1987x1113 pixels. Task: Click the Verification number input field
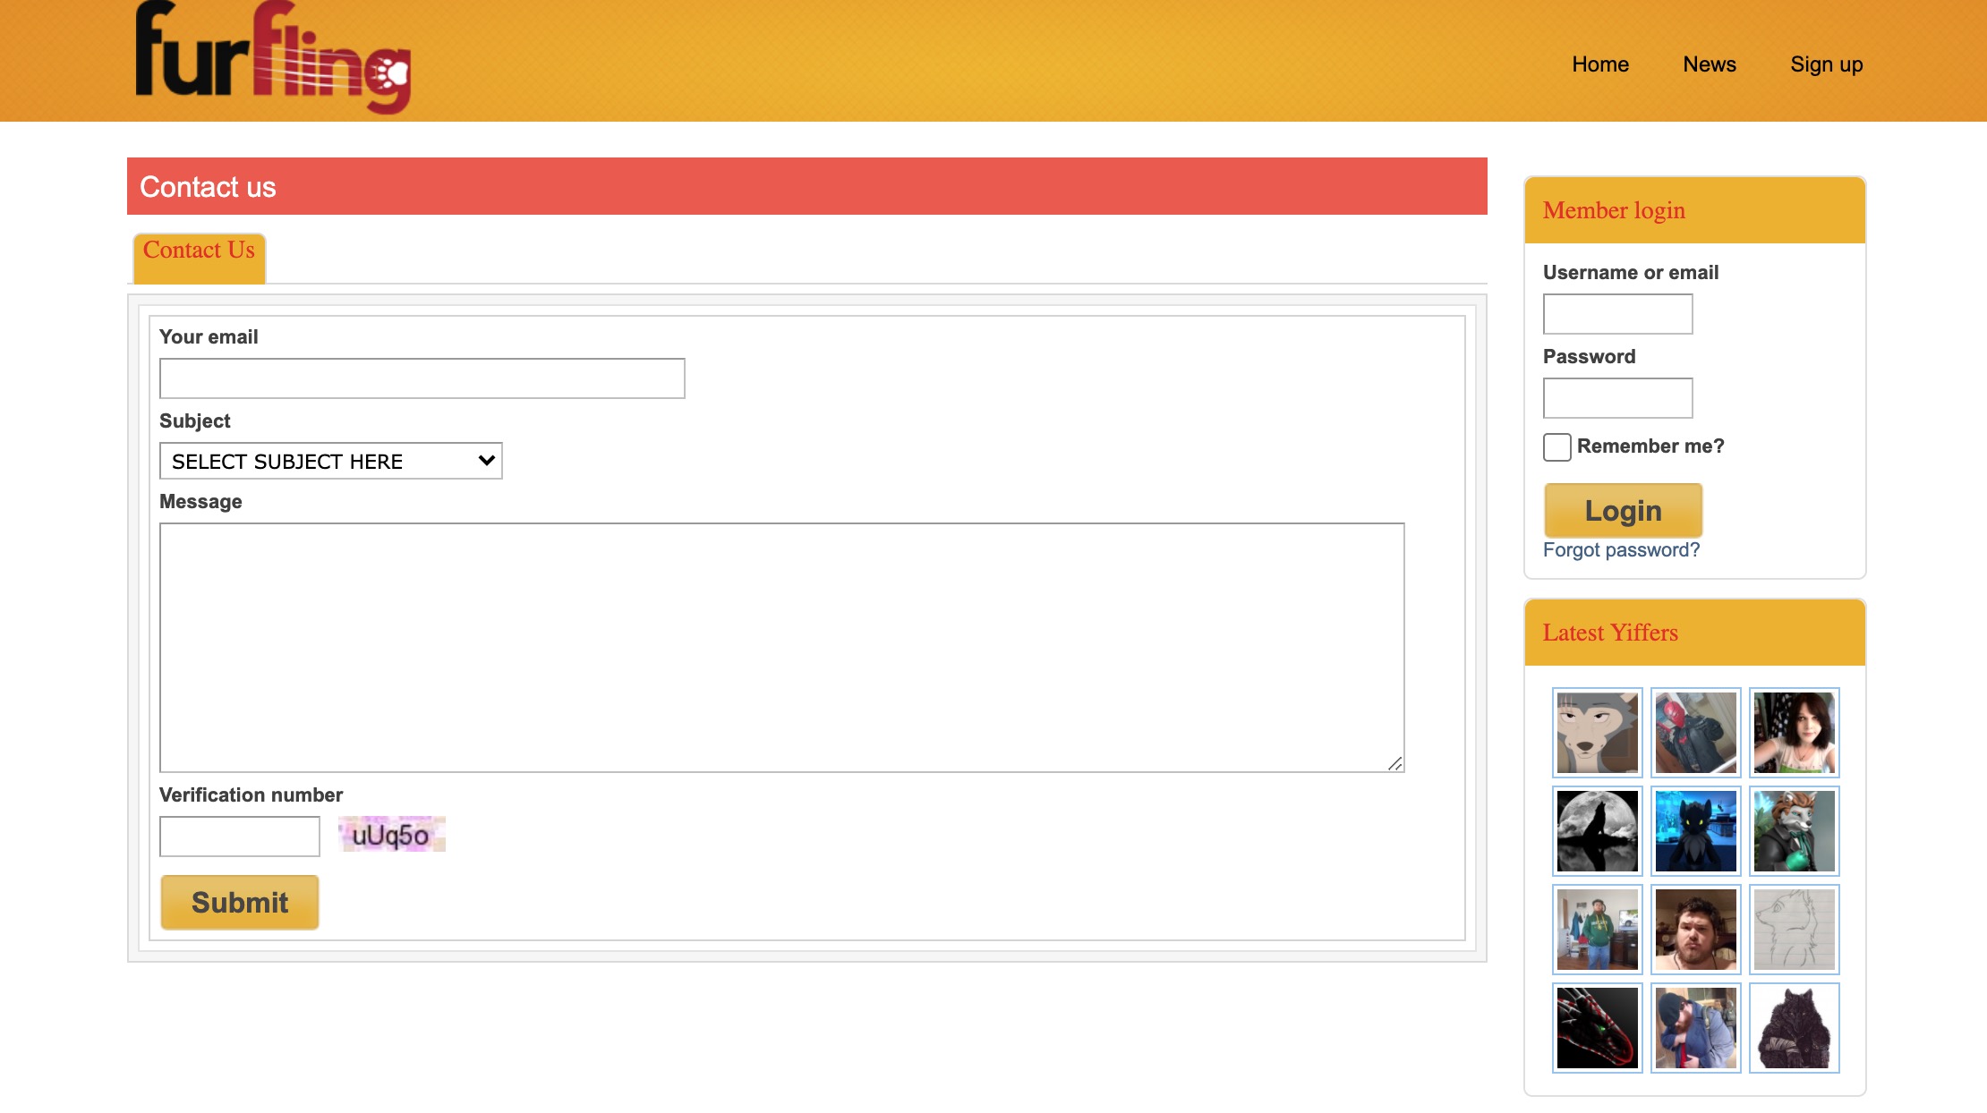(240, 837)
